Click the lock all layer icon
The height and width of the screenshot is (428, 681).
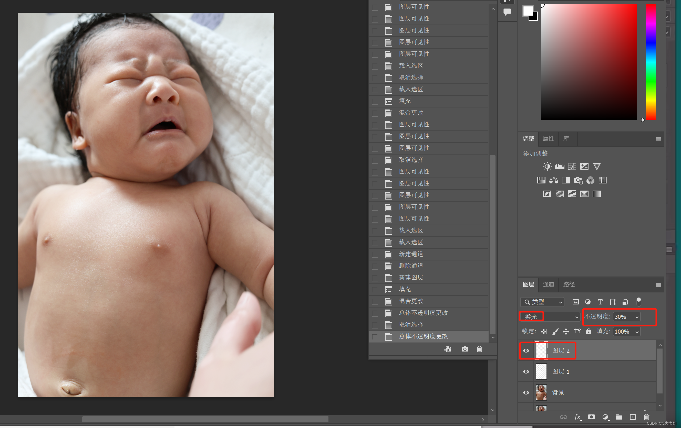point(589,332)
